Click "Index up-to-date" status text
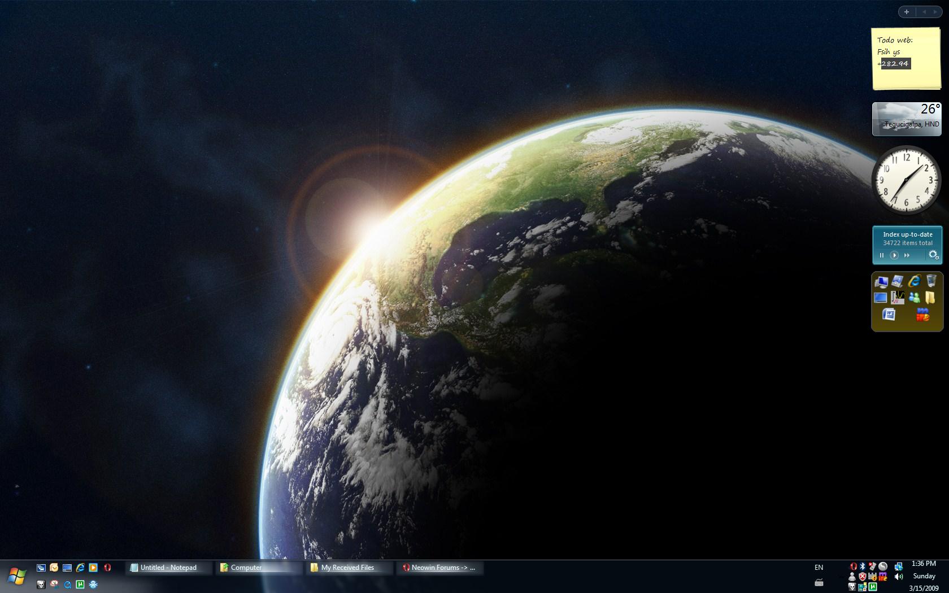The width and height of the screenshot is (949, 593). (908, 234)
